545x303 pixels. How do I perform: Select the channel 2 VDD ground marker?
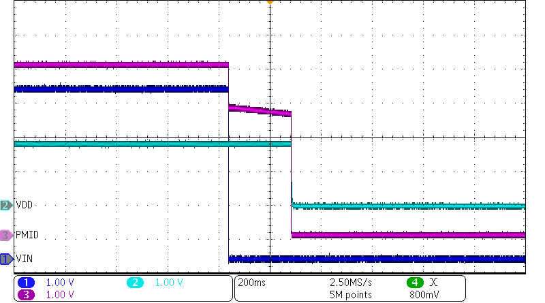pyautogui.click(x=6, y=205)
